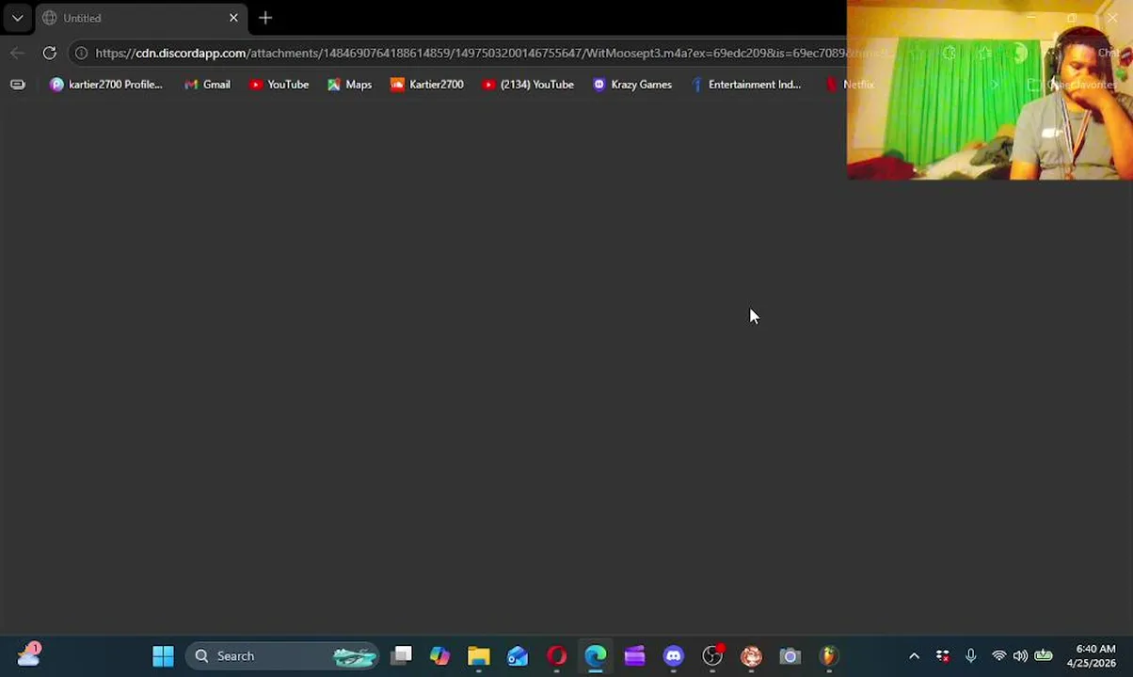Click the microphone tray icon
This screenshot has height=677, width=1133.
click(x=970, y=655)
